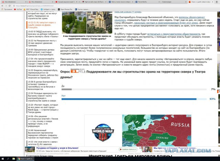Switch to Новая вкладка tab

coord(174,2)
